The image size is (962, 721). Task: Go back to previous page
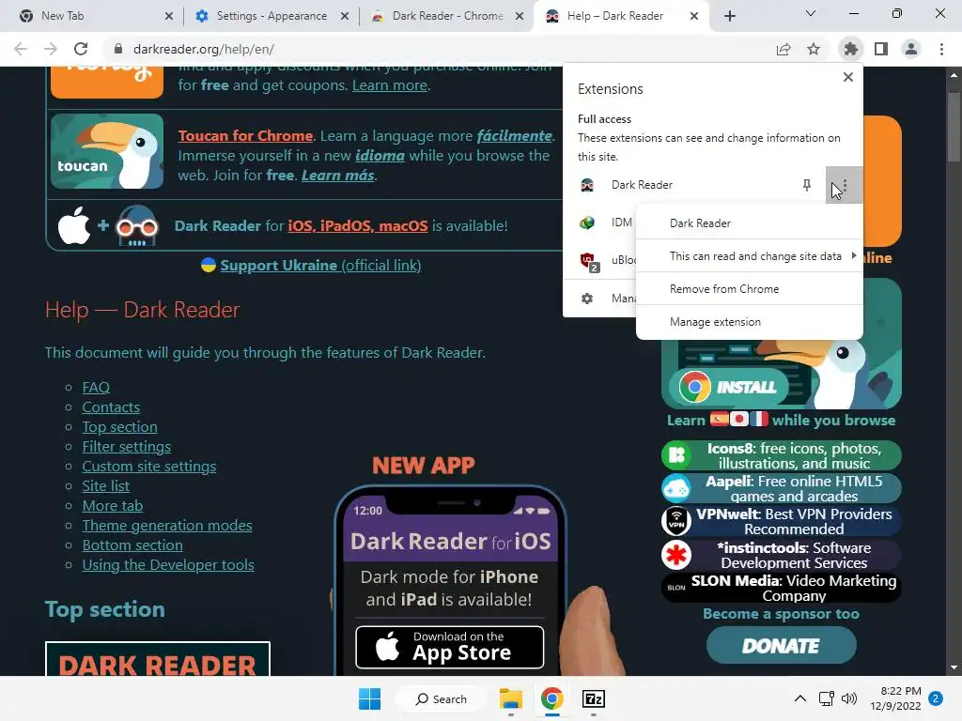(x=21, y=49)
